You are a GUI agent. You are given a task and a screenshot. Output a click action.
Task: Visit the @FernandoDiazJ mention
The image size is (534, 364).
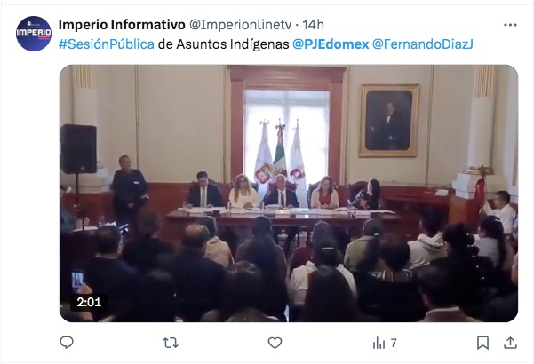coord(423,44)
